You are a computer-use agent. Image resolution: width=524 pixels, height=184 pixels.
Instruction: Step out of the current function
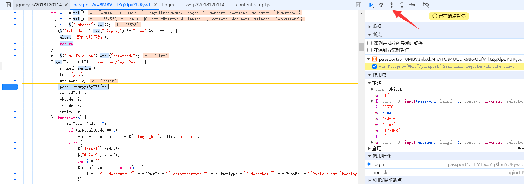(402, 5)
